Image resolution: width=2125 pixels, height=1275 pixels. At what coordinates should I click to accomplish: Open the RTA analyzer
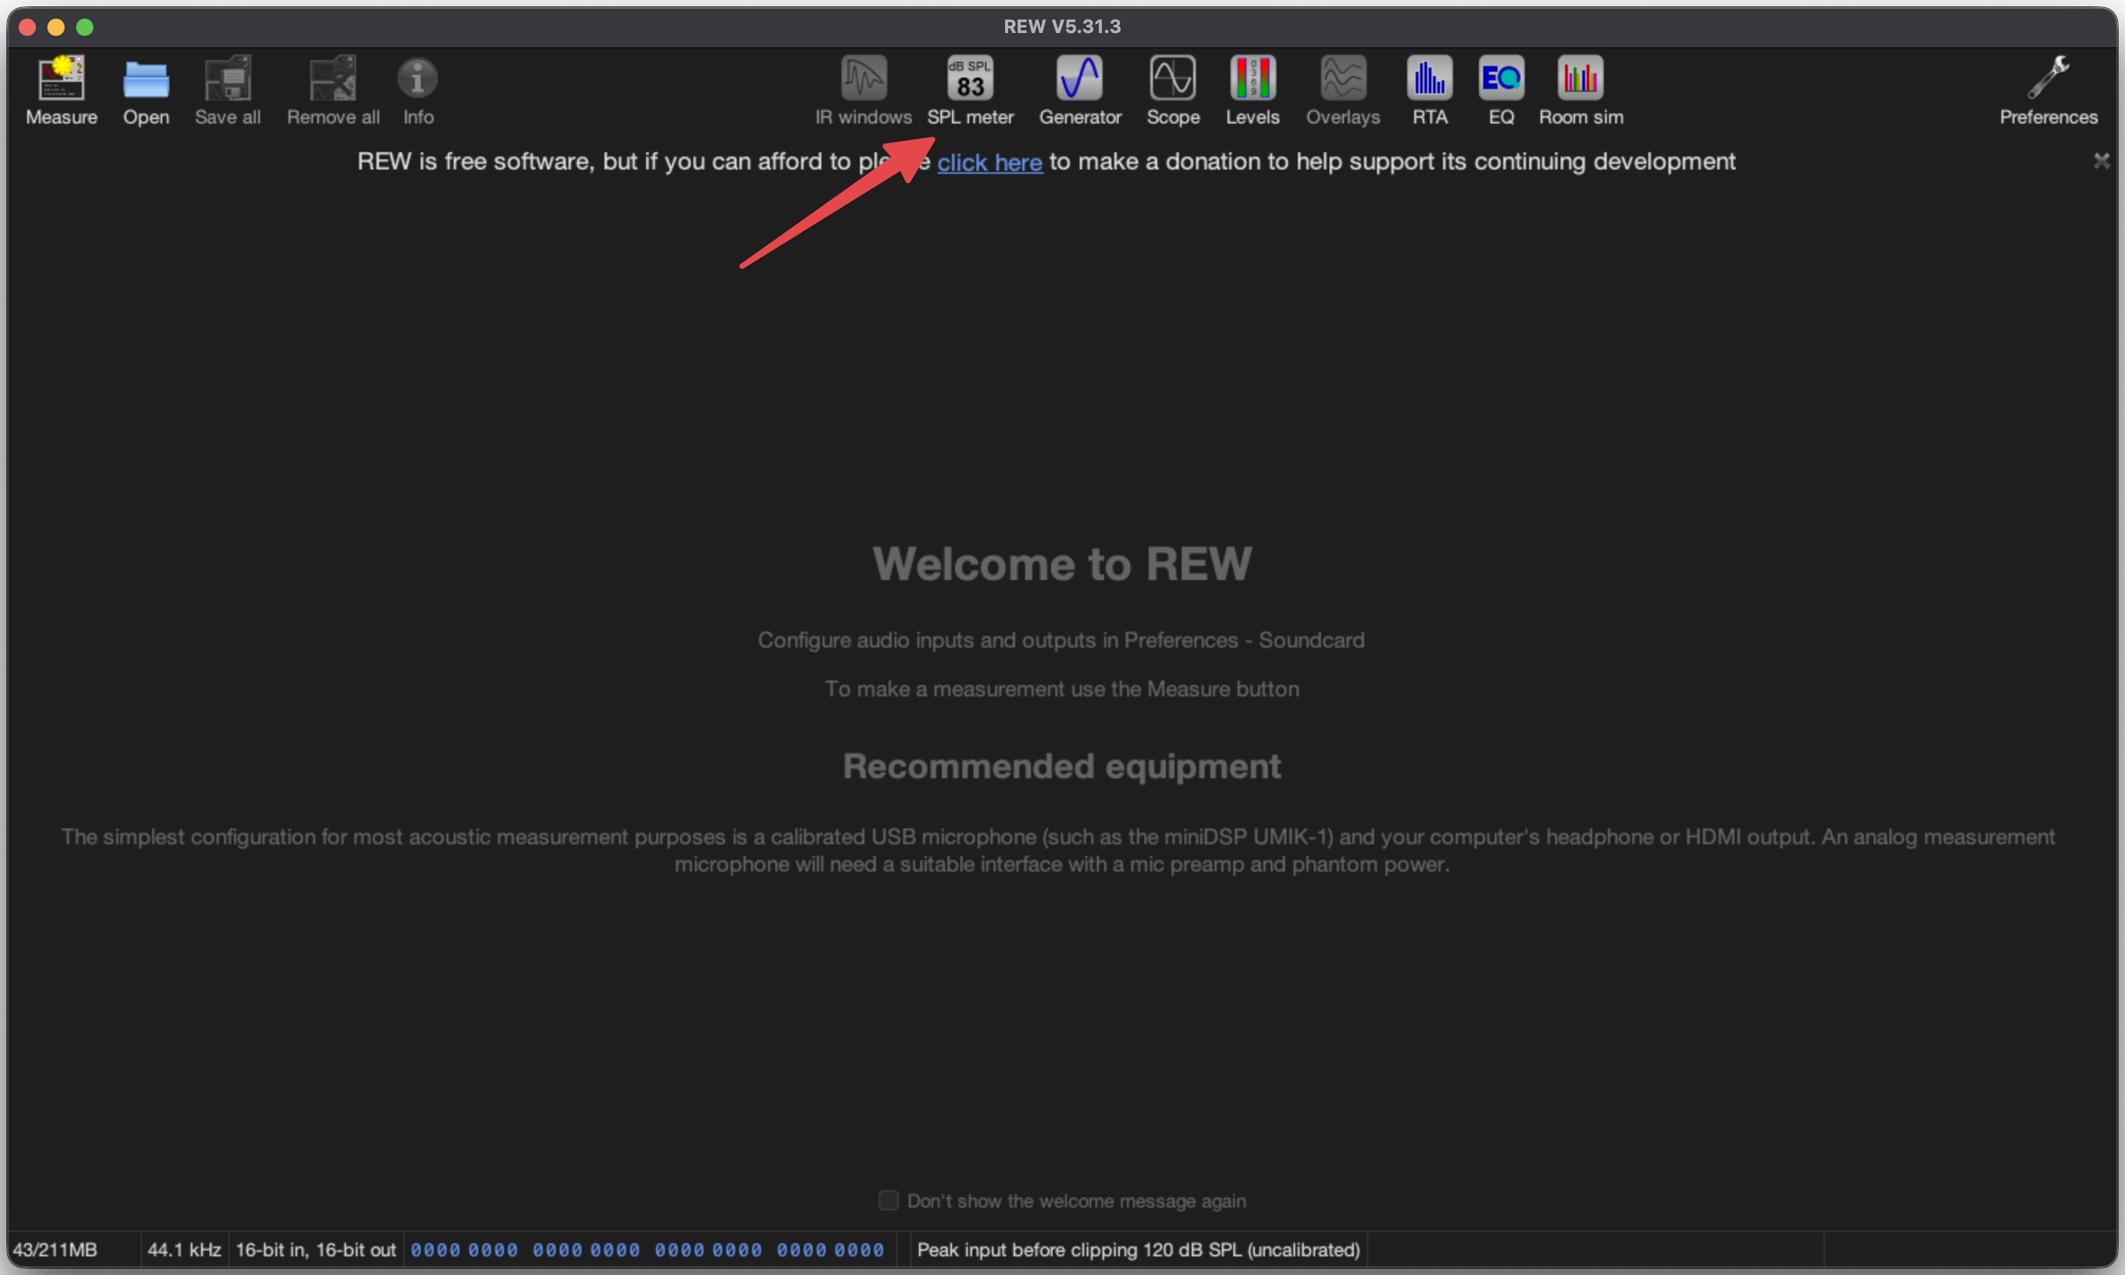pyautogui.click(x=1429, y=91)
